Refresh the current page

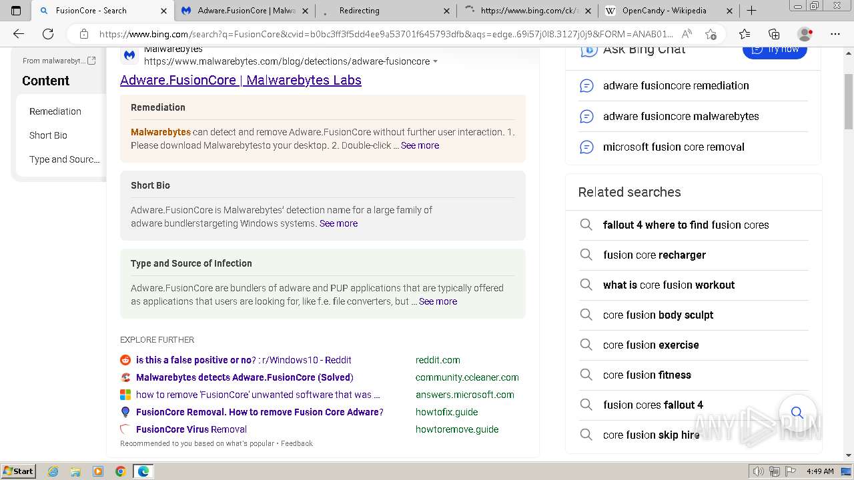48,34
